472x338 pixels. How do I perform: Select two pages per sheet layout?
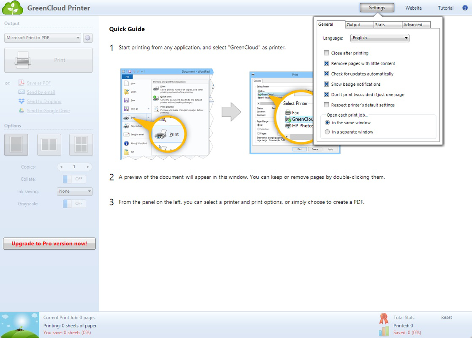coord(49,144)
